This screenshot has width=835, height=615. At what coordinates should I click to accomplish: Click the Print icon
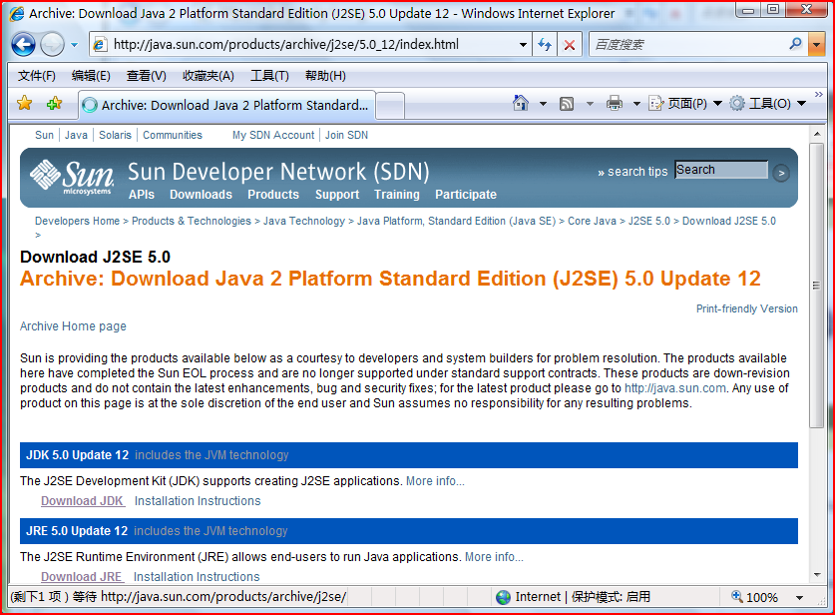615,103
